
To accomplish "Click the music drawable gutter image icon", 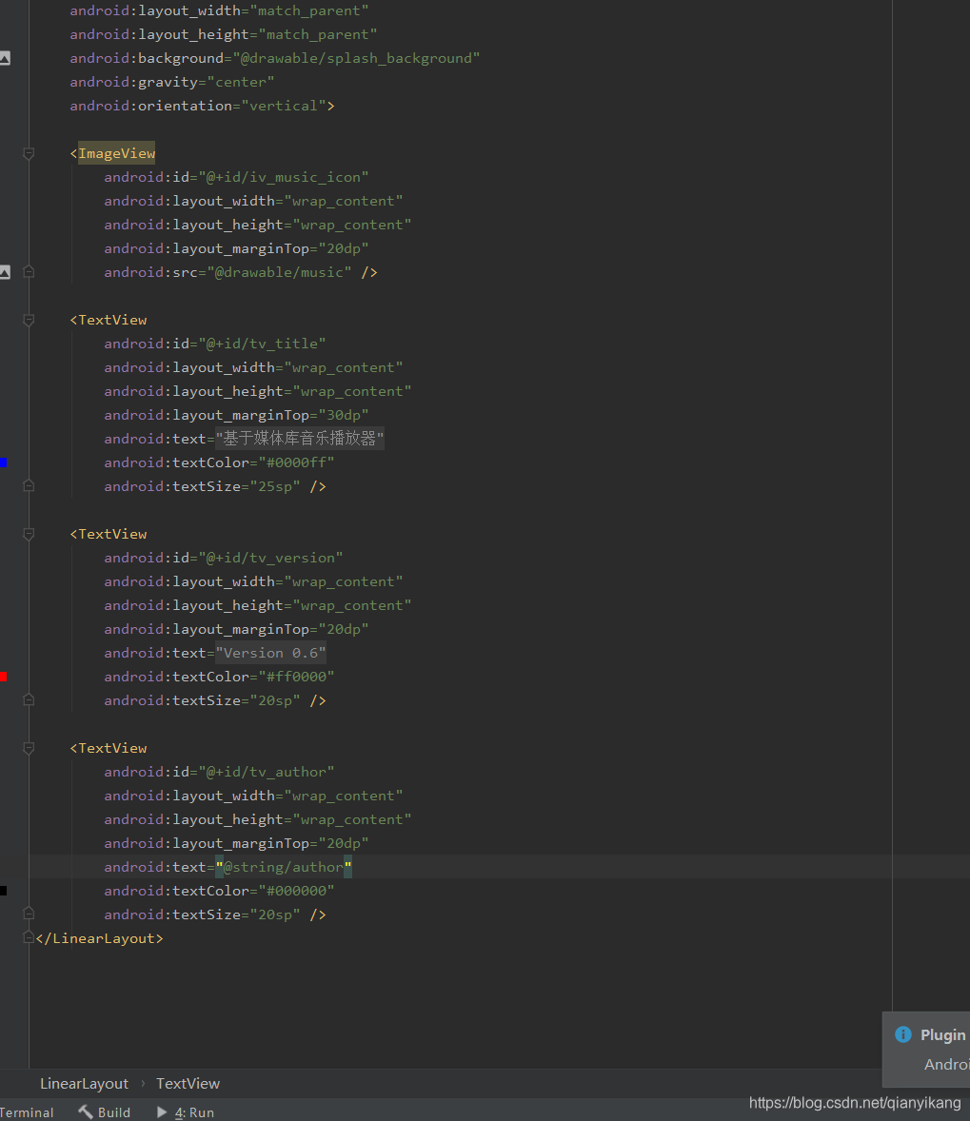I will (5, 272).
